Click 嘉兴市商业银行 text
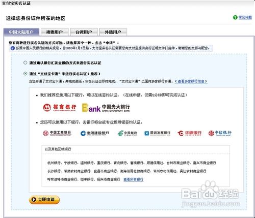Screen dimensions: 255x218 point(205,163)
